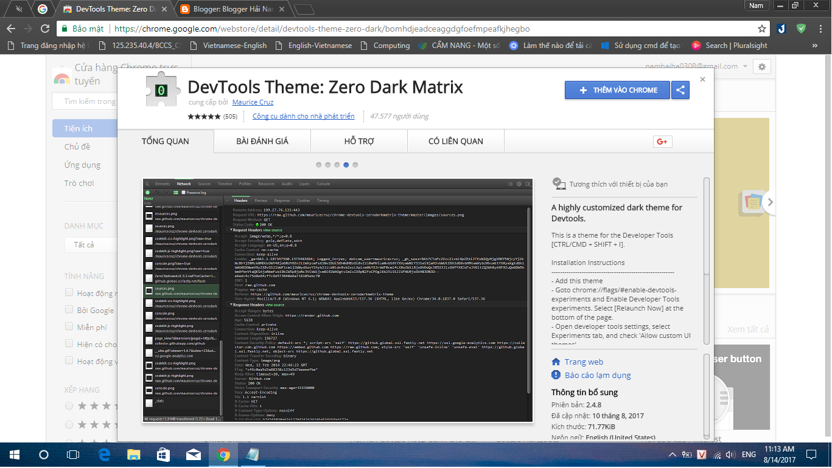Select the first radio button under Xếp hạng
Screen dimensions: 832x468
pos(69,405)
